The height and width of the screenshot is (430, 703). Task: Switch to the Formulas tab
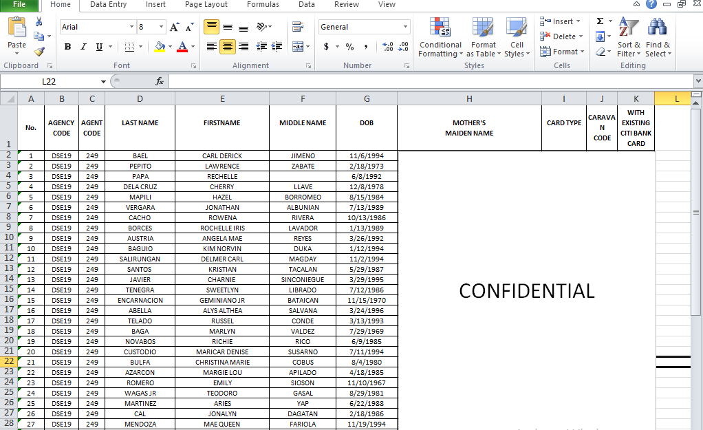pyautogui.click(x=263, y=5)
